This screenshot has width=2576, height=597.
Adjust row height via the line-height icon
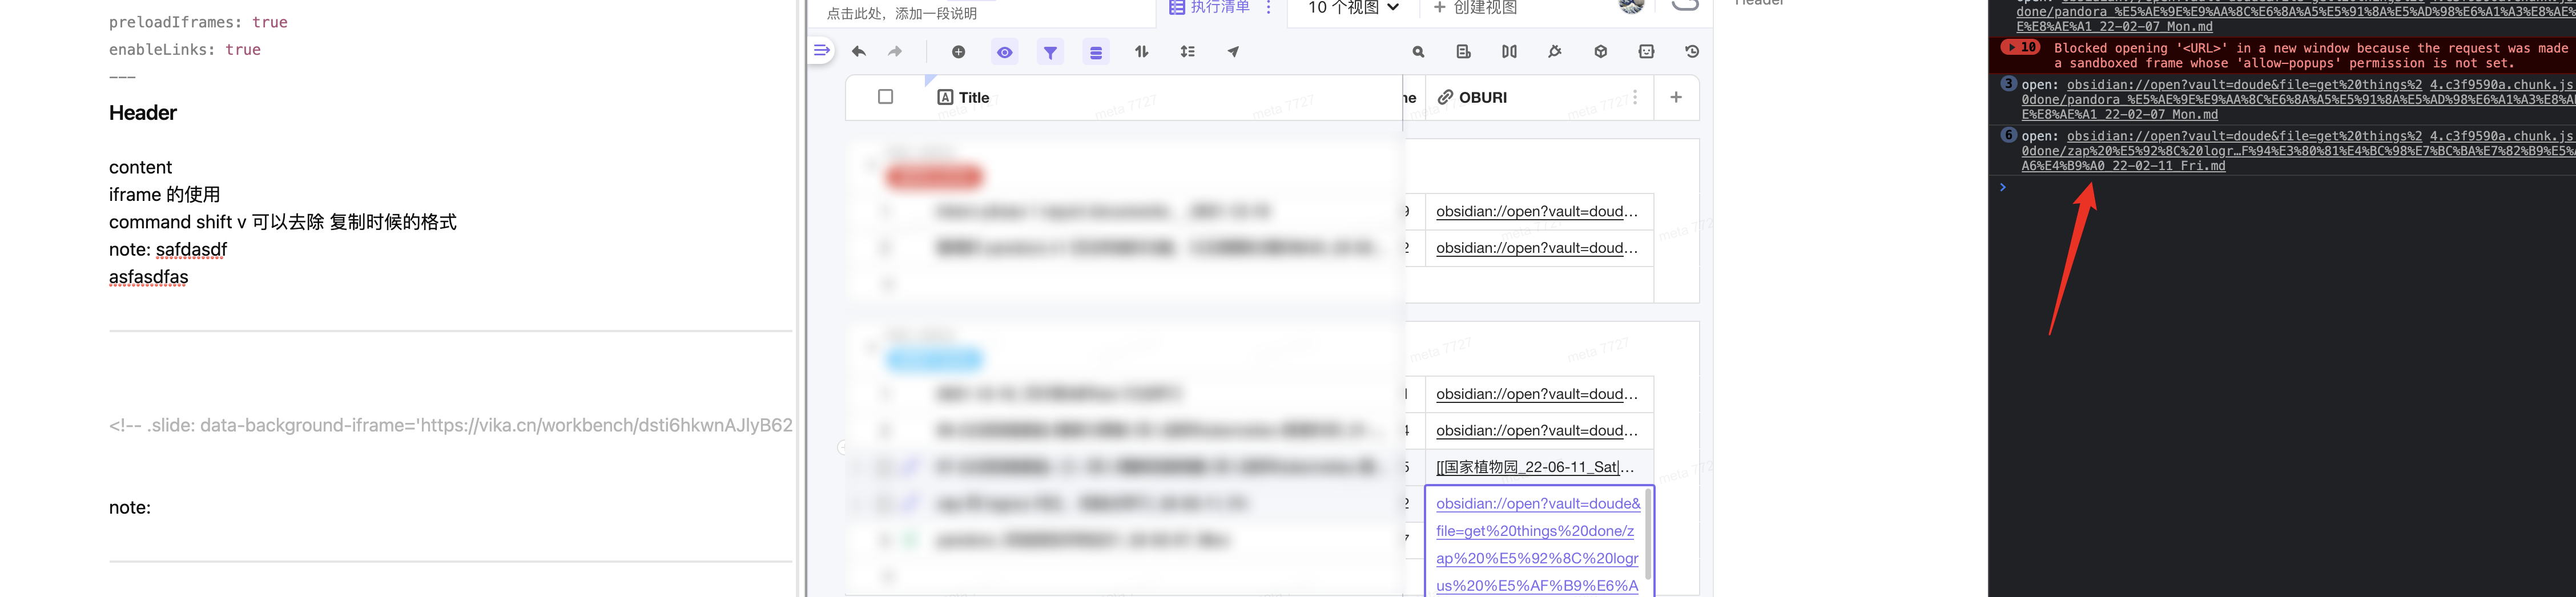point(1187,51)
